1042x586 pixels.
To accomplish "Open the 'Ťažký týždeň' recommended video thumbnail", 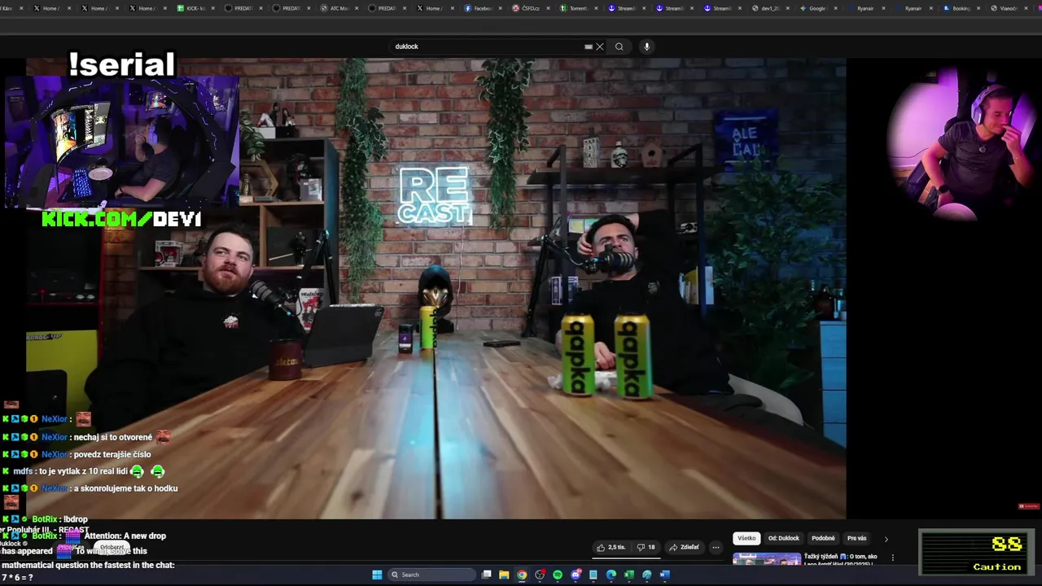I will coord(767,559).
